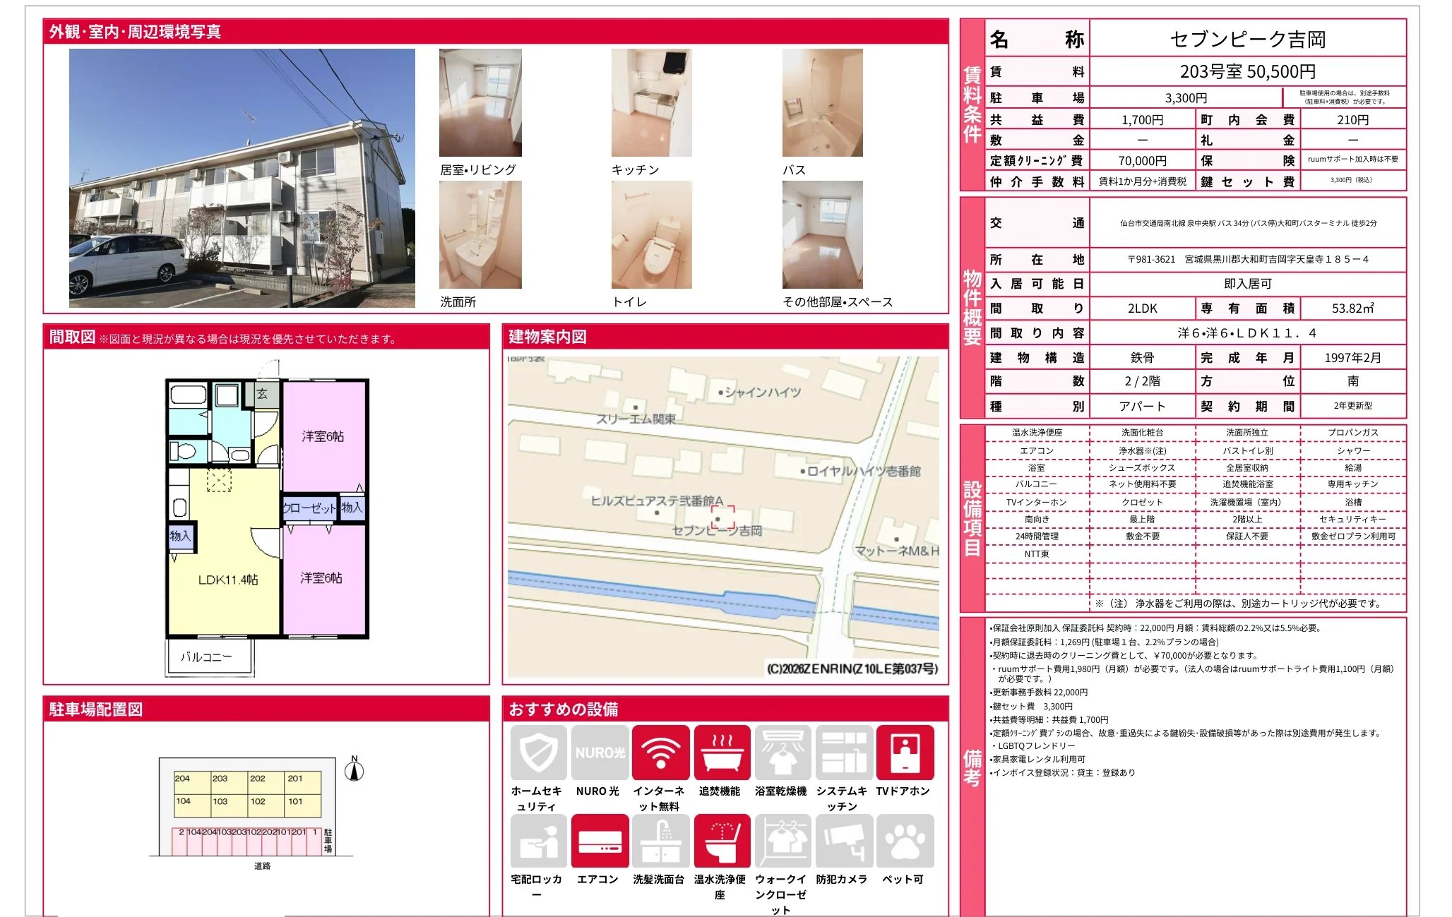Click the north compass icon on parking diagram
1452x917 pixels.
(355, 769)
